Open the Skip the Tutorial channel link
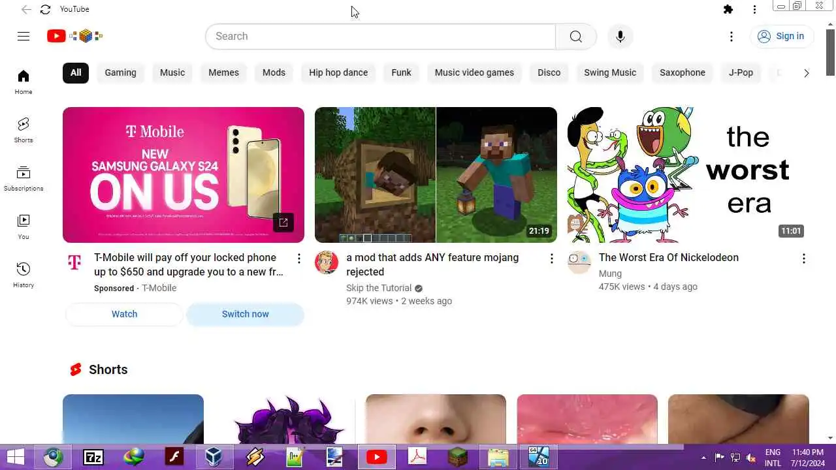Viewport: 836px width, 470px height. pyautogui.click(x=379, y=288)
